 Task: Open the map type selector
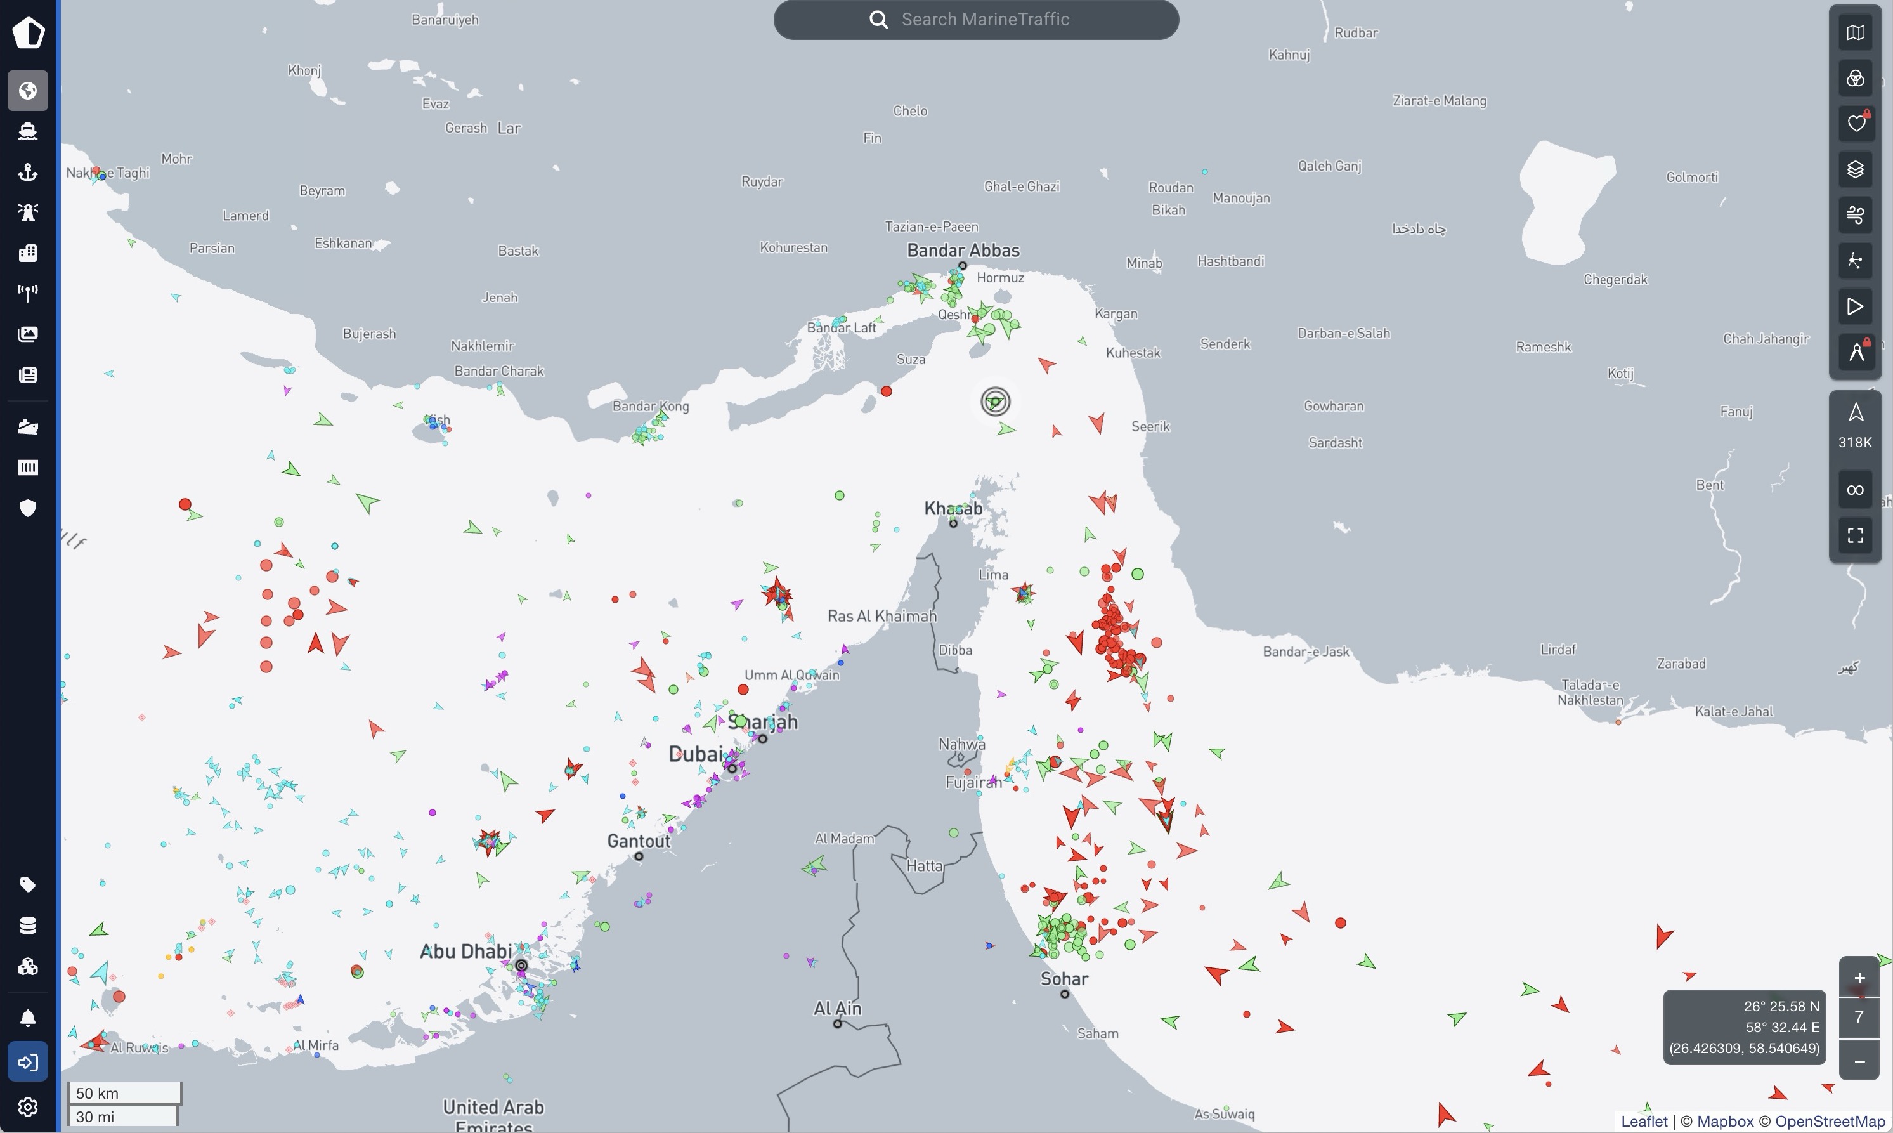[x=1856, y=33]
